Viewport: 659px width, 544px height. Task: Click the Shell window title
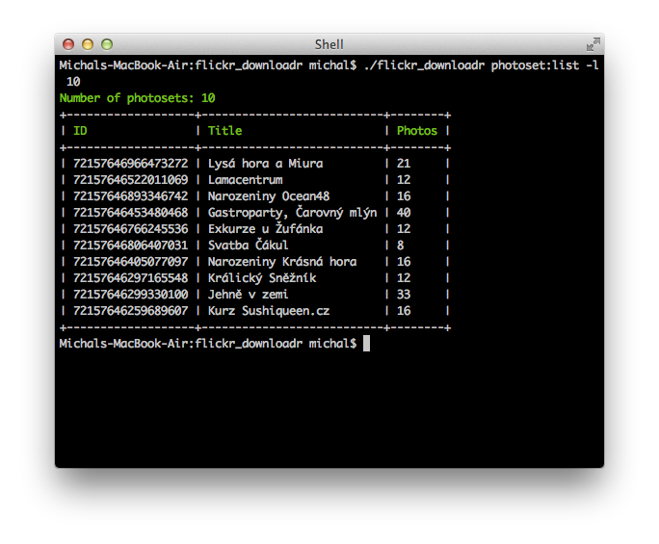(x=329, y=44)
